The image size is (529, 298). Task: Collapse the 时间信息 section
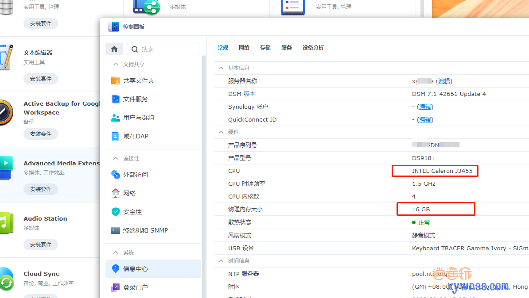click(x=221, y=260)
